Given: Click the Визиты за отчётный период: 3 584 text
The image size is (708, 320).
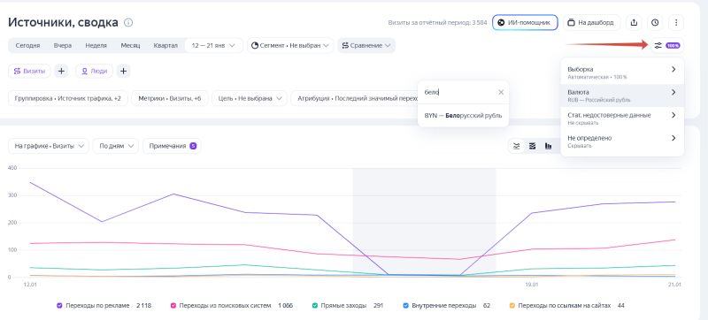Looking at the screenshot, I should (437, 22).
